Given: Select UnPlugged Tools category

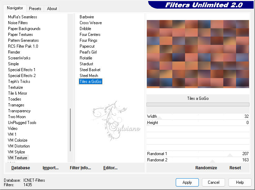Looking at the screenshot, I should coord(22,123).
